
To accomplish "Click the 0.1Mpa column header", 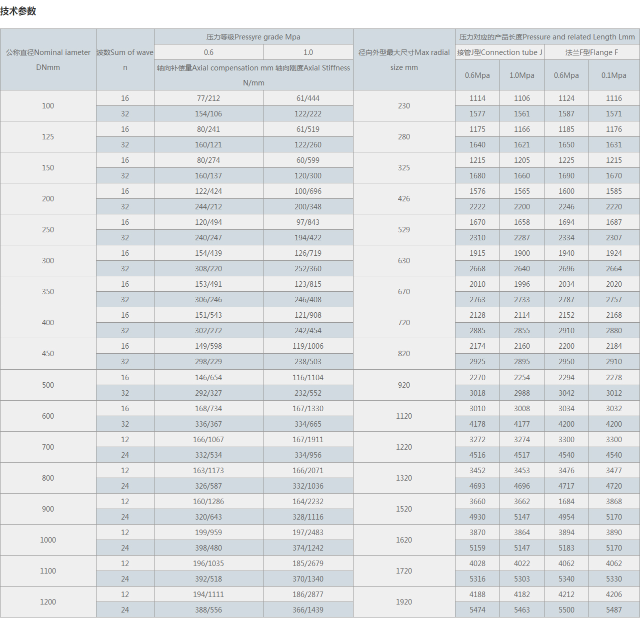I will pos(614,75).
